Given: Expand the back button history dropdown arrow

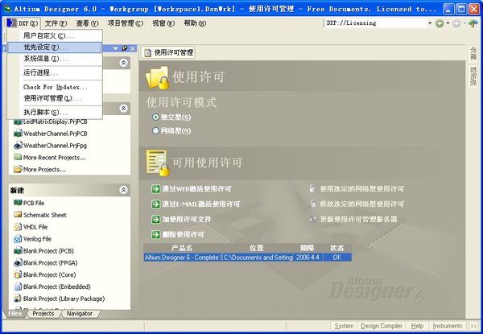Looking at the screenshot, I should pyautogui.click(x=448, y=23).
